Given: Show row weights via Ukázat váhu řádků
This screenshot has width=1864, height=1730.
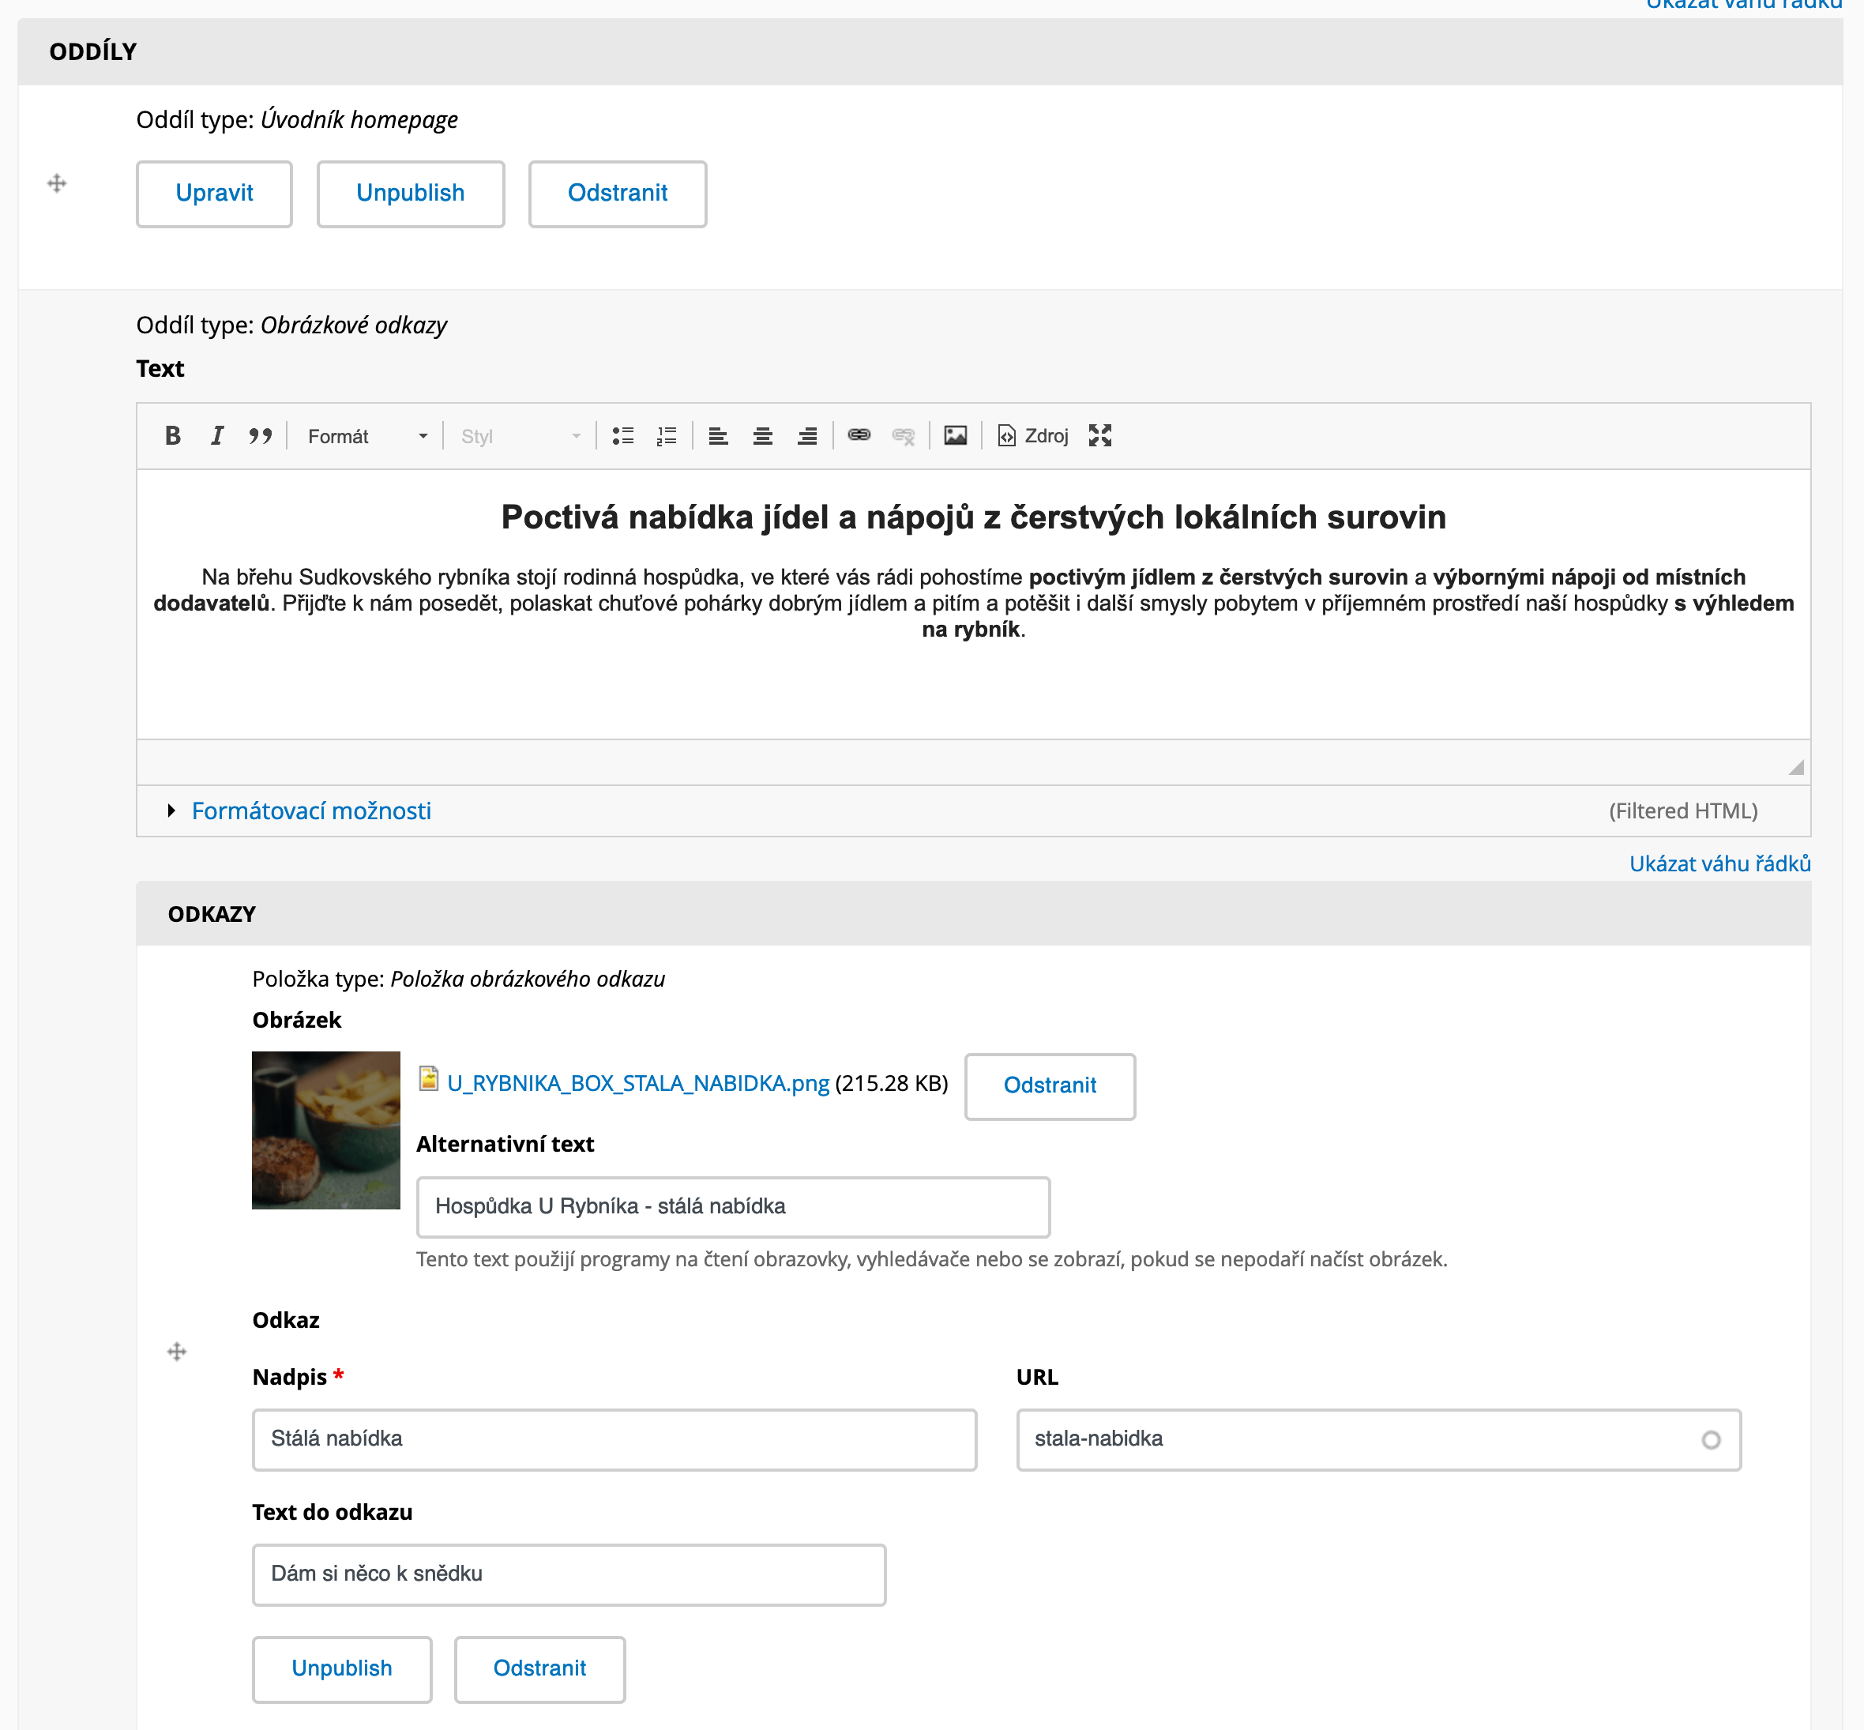Looking at the screenshot, I should [x=1719, y=863].
